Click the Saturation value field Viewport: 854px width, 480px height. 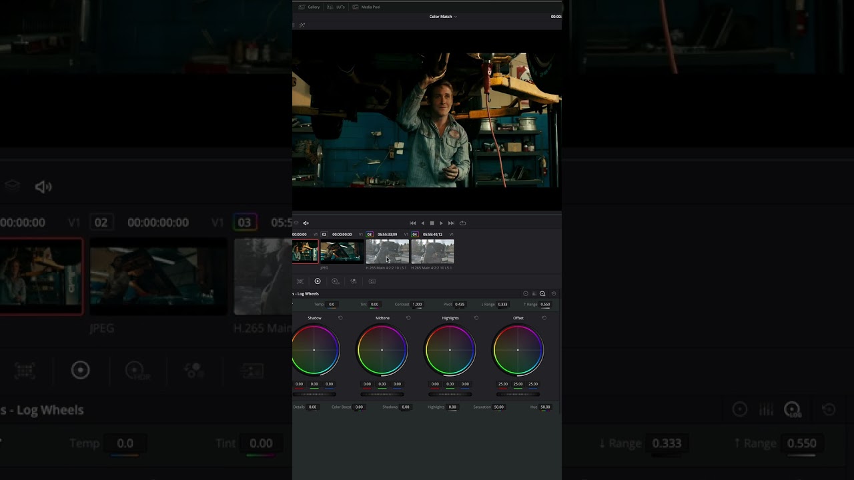[x=499, y=407]
